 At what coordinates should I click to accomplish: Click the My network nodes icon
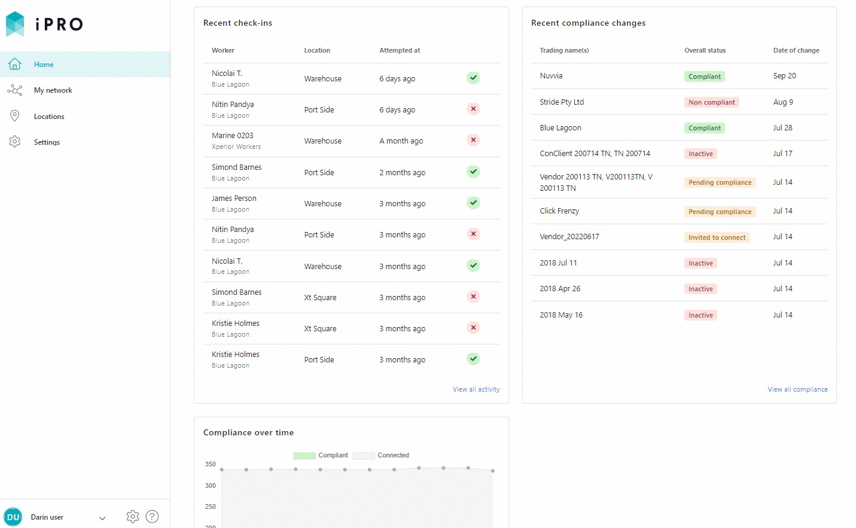coord(15,90)
